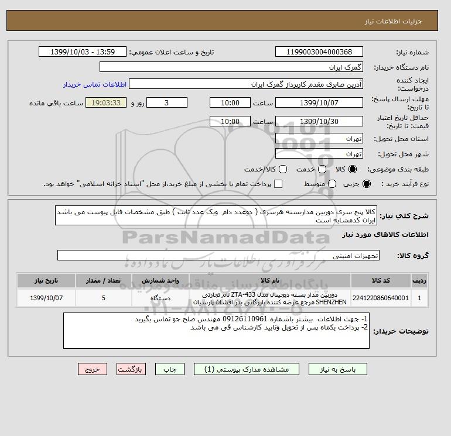Select the کالا/خدمت radio button

click(283, 169)
